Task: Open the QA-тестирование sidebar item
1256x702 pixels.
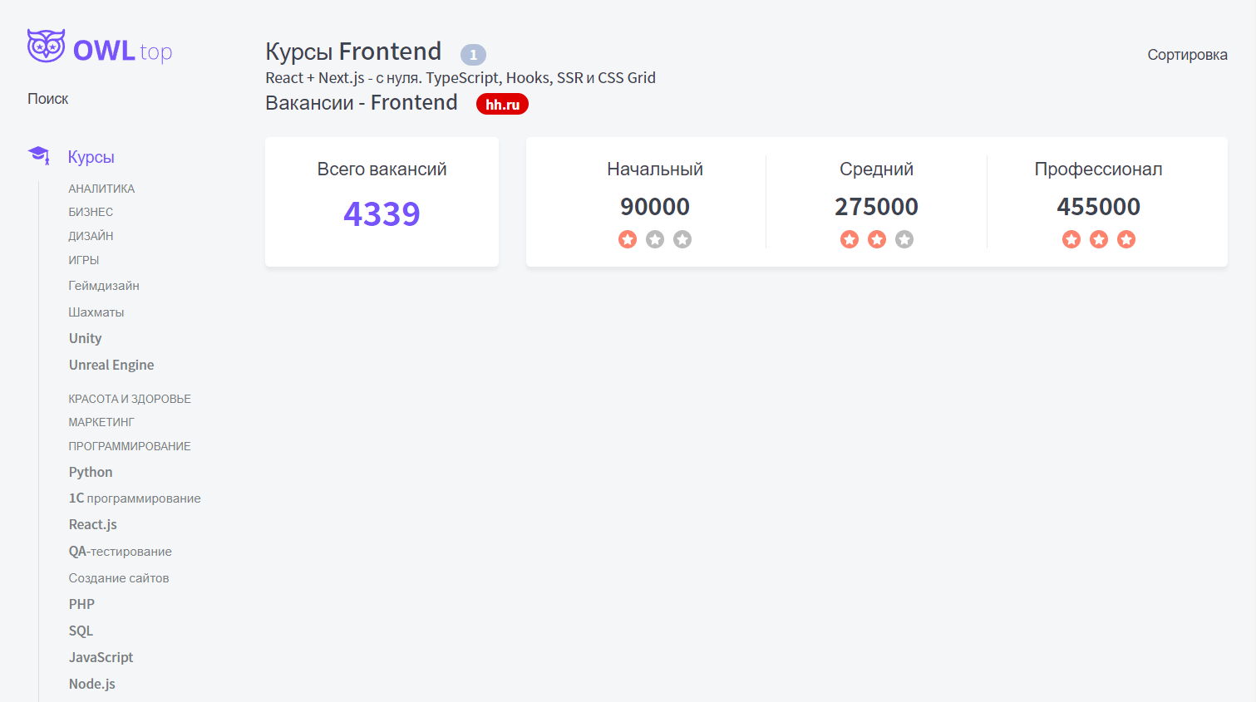Action: click(121, 551)
